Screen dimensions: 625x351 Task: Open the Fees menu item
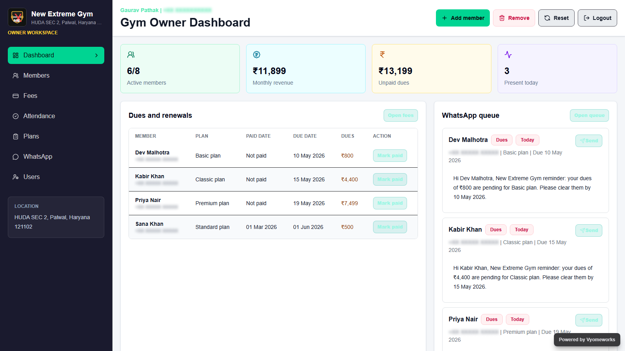click(56, 96)
